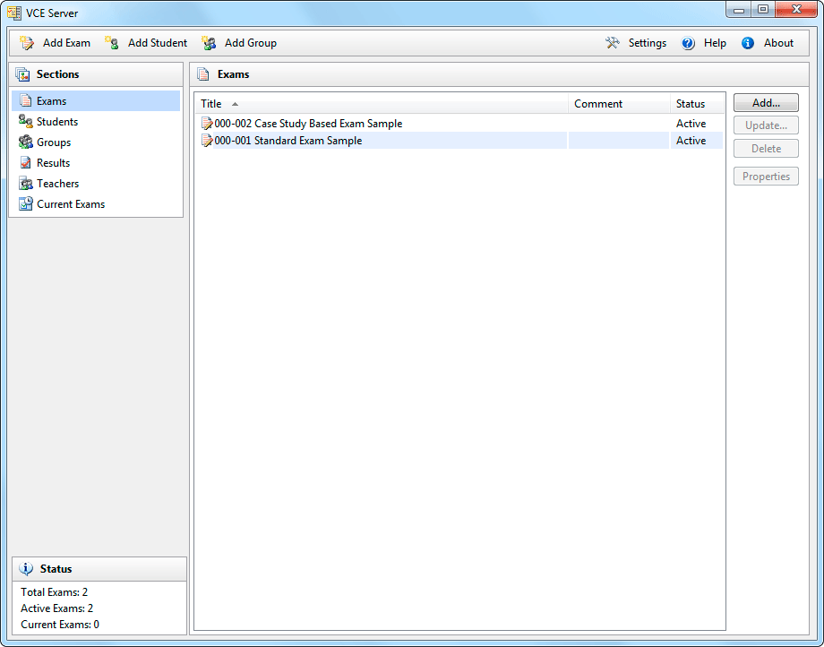The width and height of the screenshot is (824, 647).
Task: Open About from the toolbar label
Action: tap(779, 43)
